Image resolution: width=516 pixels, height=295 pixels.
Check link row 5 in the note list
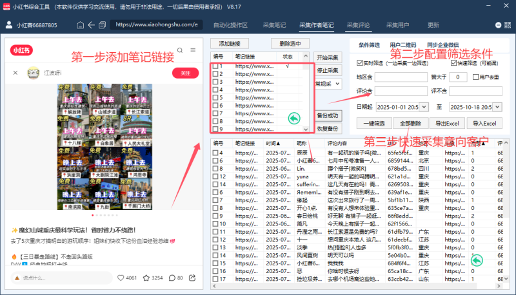point(215,97)
